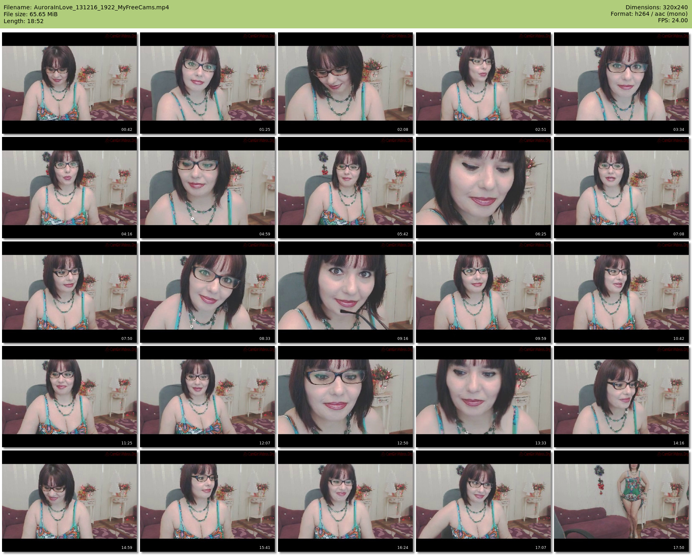The height and width of the screenshot is (555, 692).
Task: Click the thumbnail timestamped 00:42
Action: (x=70, y=83)
